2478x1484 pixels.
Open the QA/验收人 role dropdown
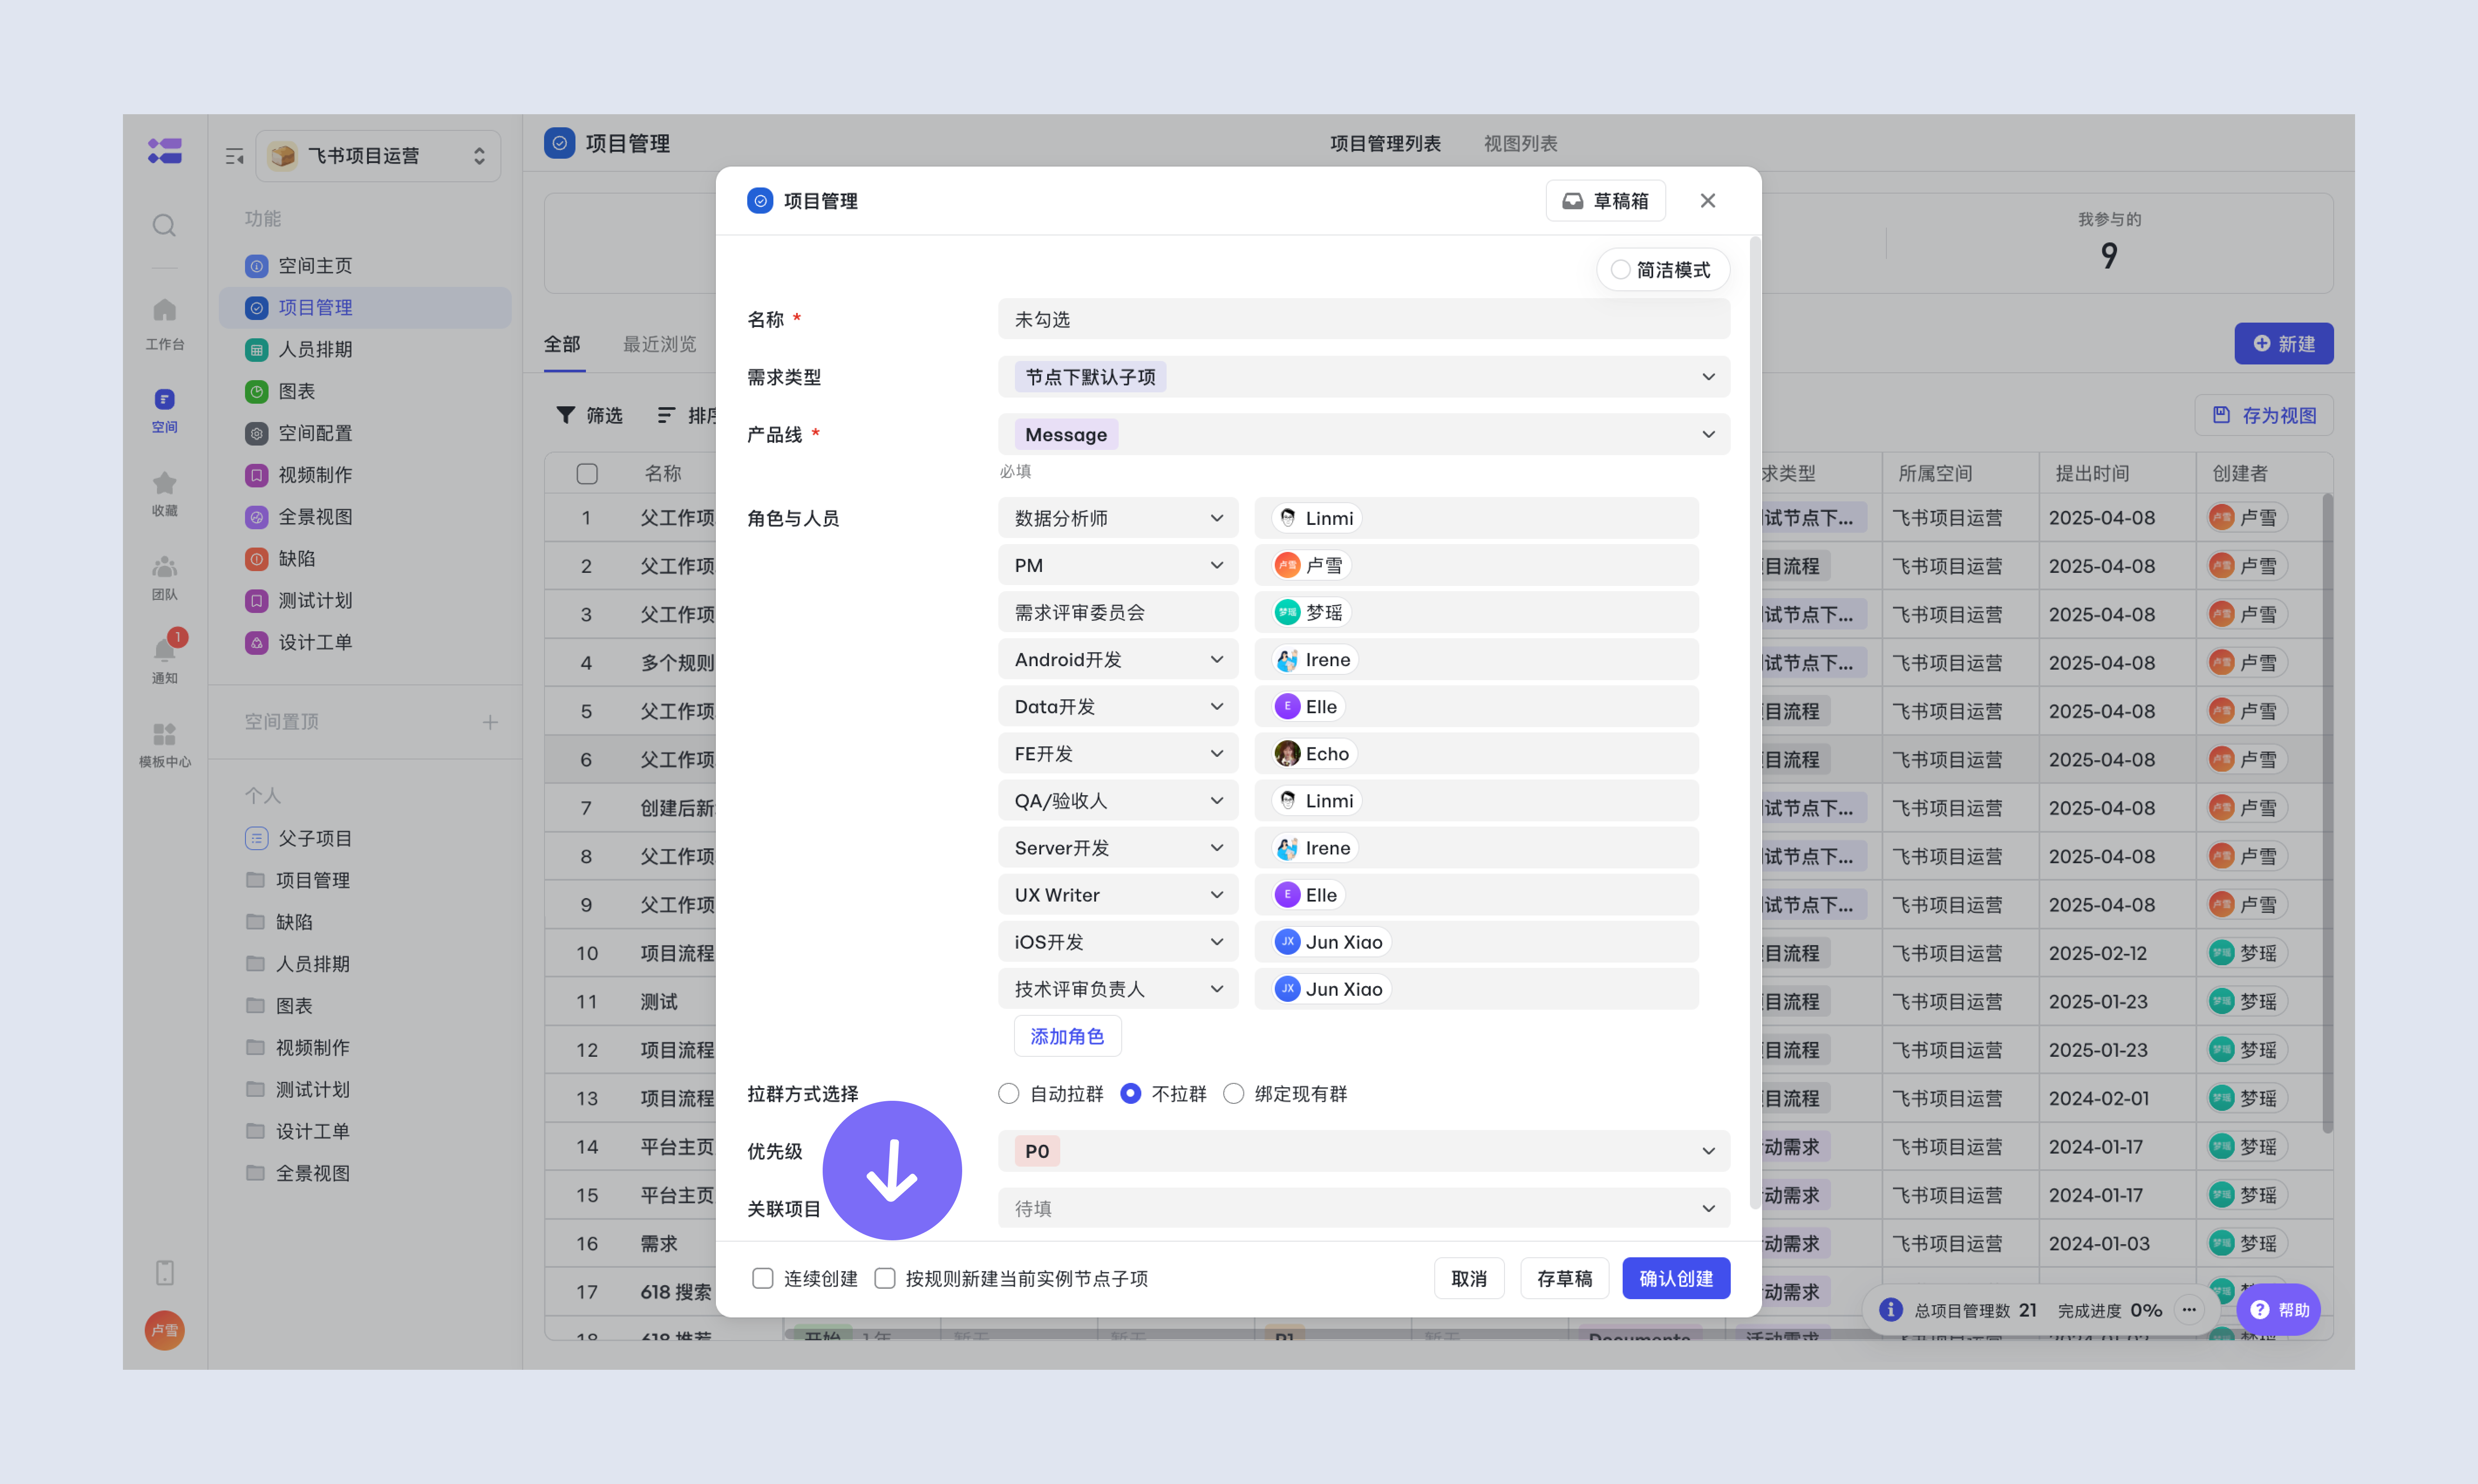[1118, 801]
